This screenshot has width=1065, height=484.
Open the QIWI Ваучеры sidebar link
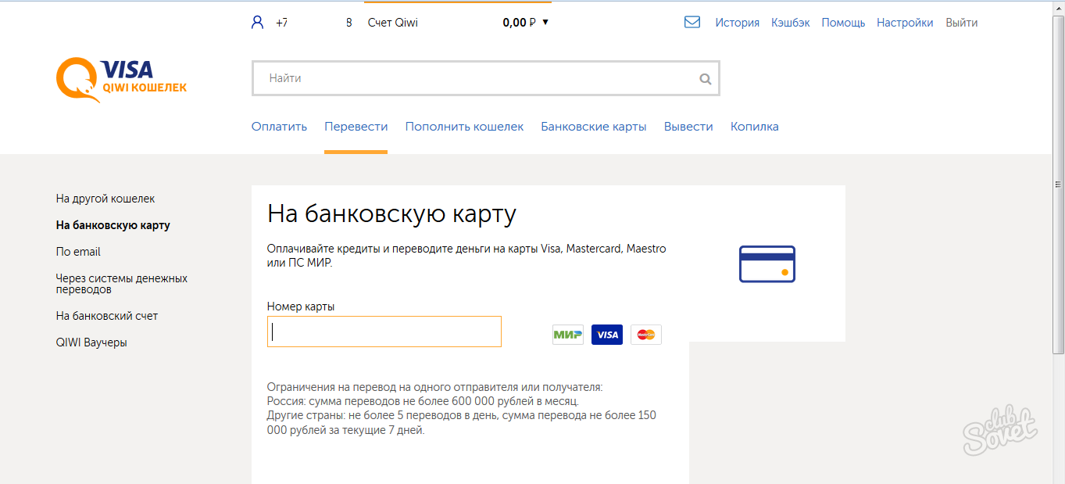point(91,342)
